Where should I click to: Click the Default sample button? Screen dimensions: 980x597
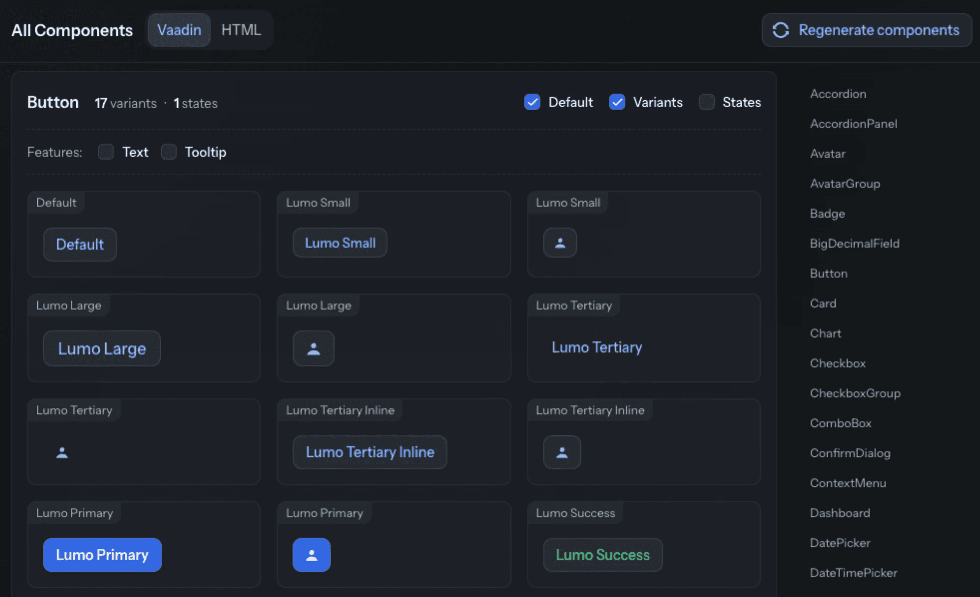click(80, 244)
